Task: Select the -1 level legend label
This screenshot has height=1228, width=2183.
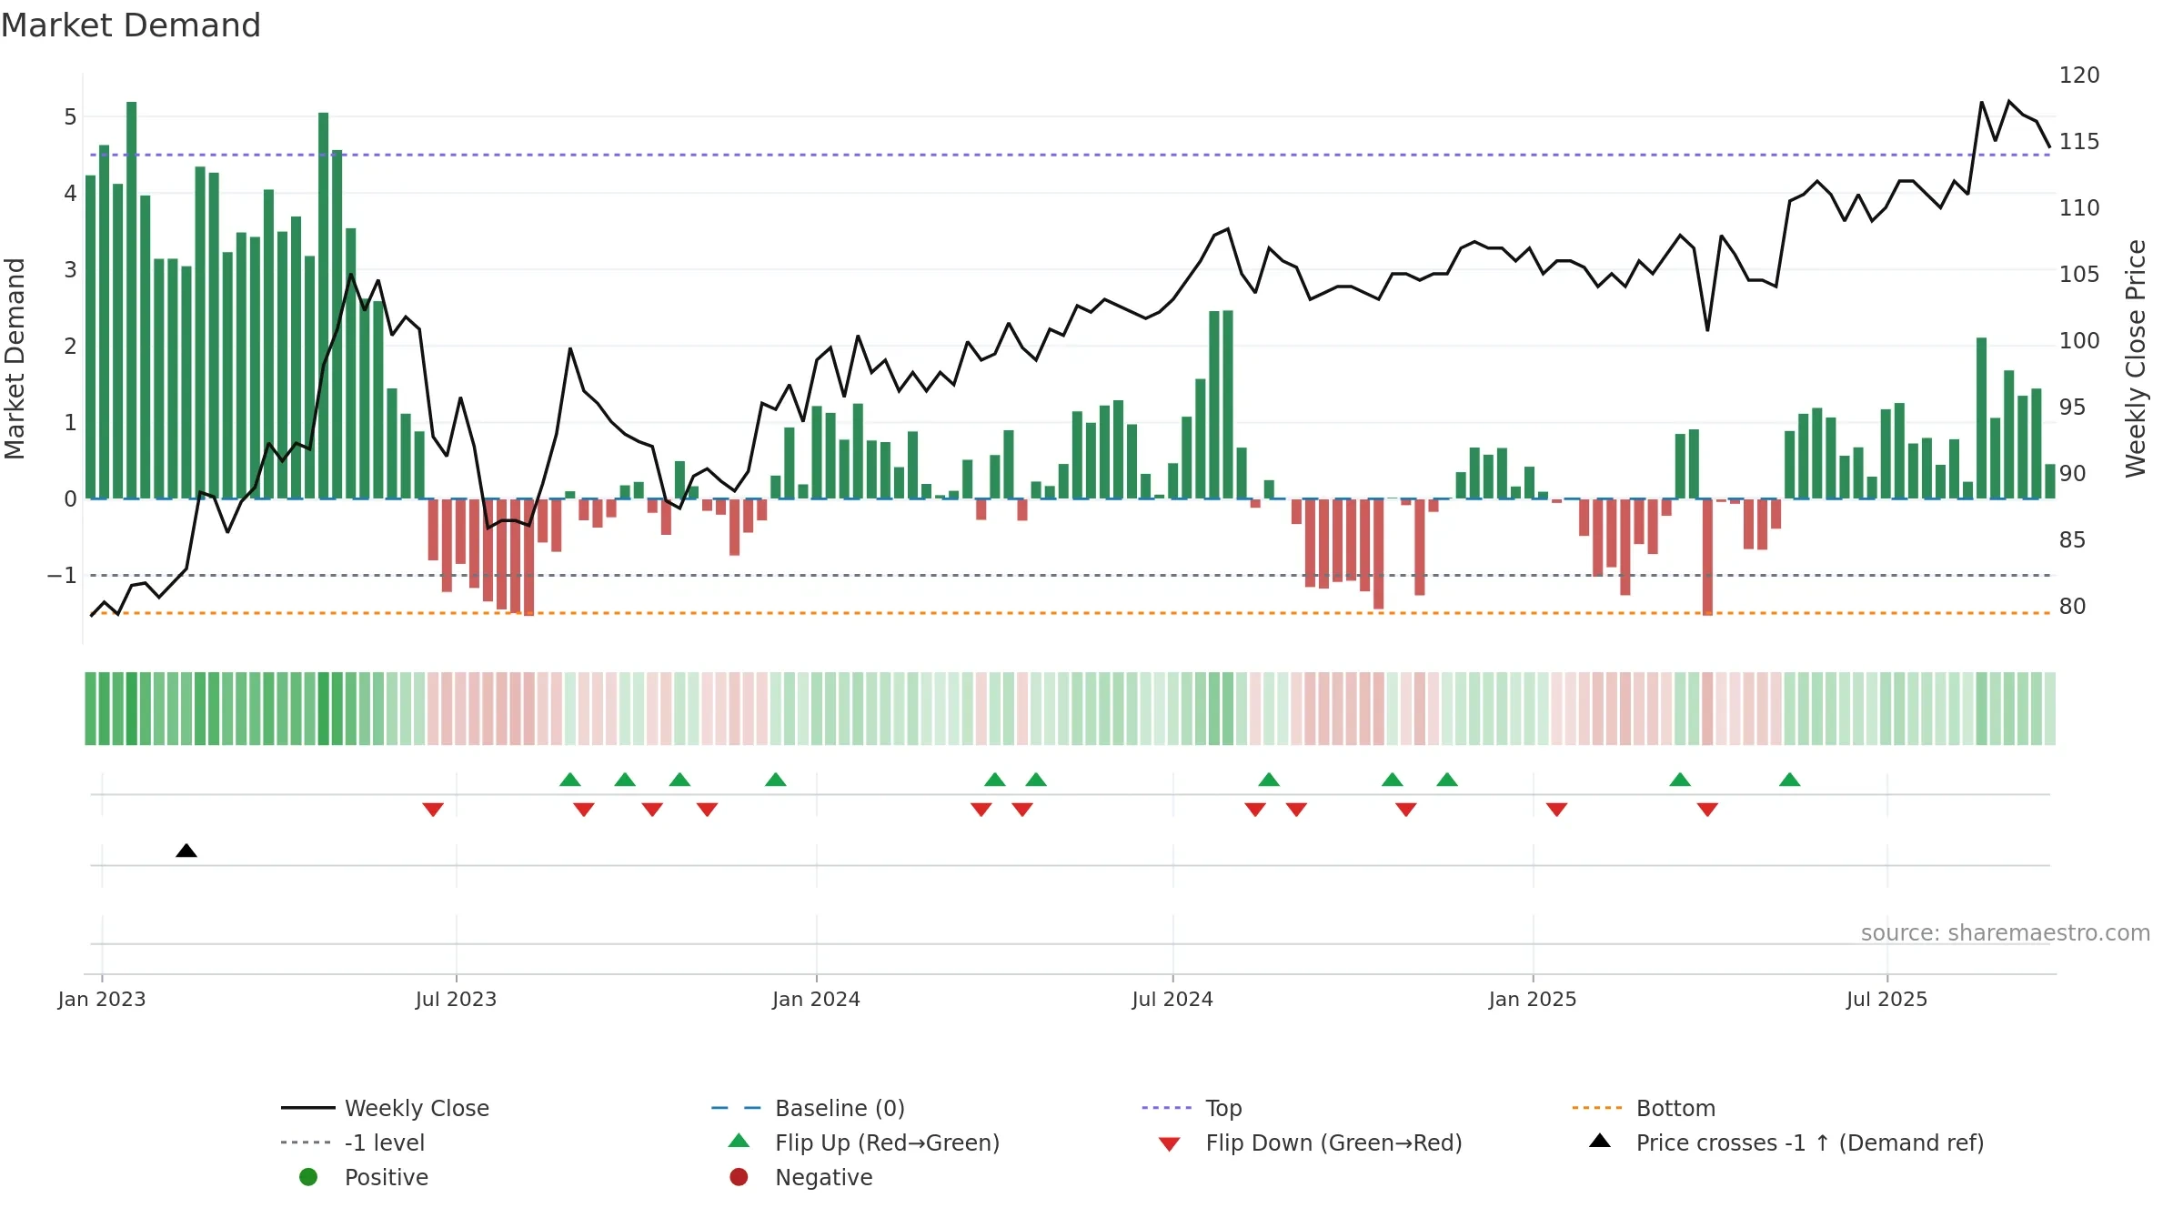Action: (385, 1142)
